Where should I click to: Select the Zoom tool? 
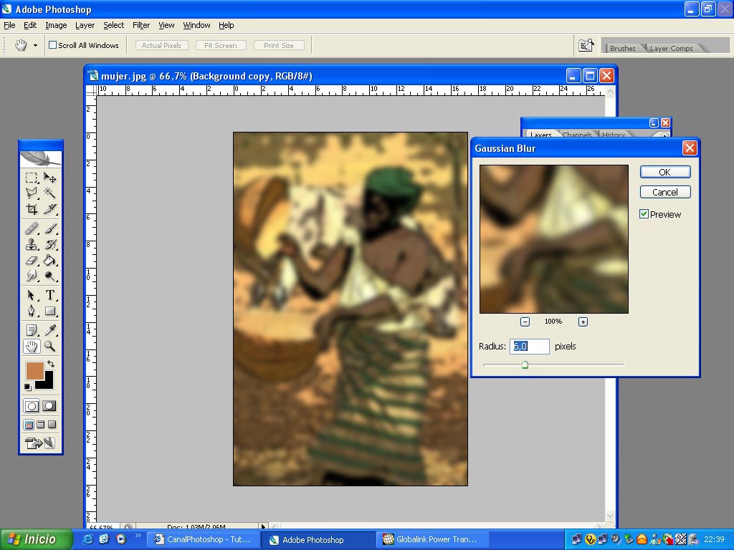click(x=49, y=347)
